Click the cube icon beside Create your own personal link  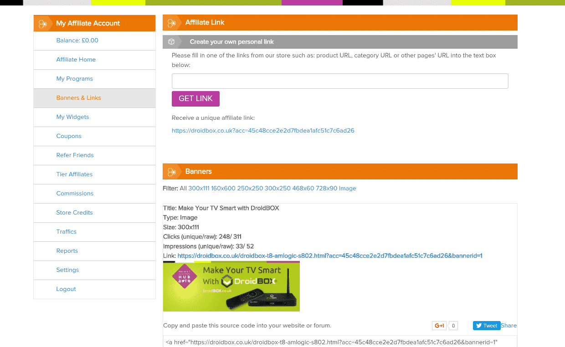pos(171,42)
